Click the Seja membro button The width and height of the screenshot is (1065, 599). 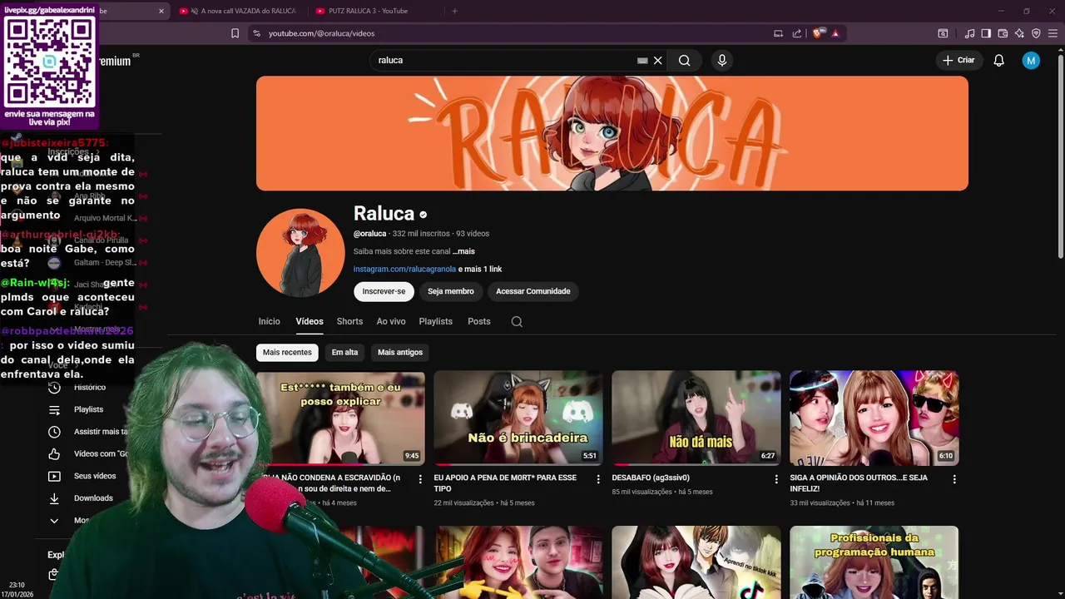451,291
